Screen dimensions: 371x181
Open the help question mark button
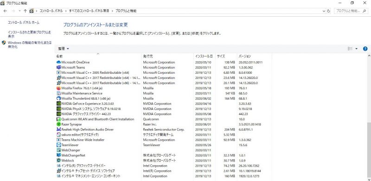pos(365,49)
